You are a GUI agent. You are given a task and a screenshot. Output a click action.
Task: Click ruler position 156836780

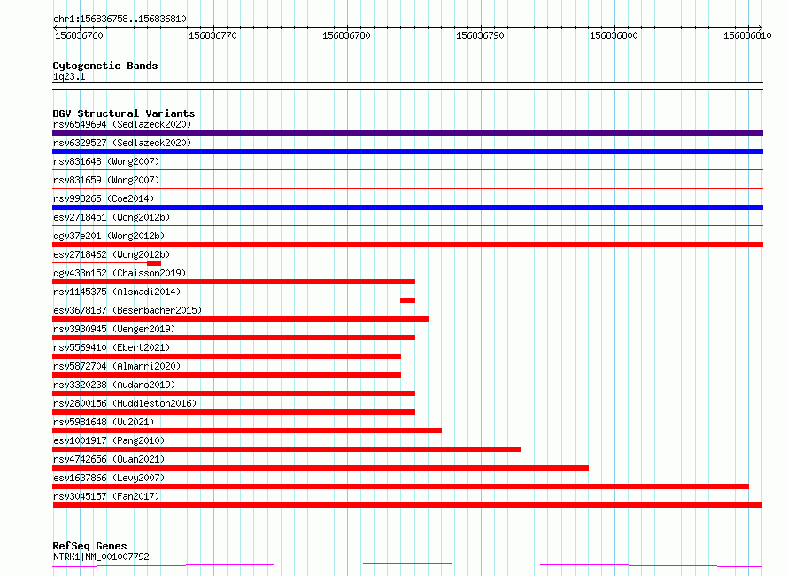click(x=346, y=35)
